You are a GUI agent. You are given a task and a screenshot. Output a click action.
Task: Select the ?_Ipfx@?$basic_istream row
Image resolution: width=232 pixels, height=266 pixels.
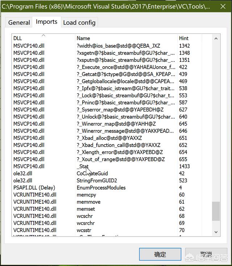coord(112,88)
